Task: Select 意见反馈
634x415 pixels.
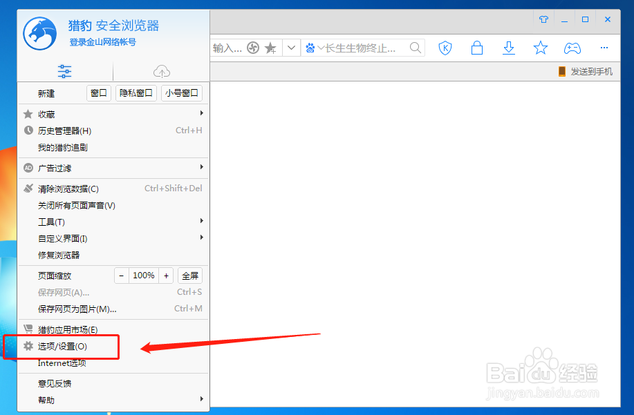Action: [113, 383]
